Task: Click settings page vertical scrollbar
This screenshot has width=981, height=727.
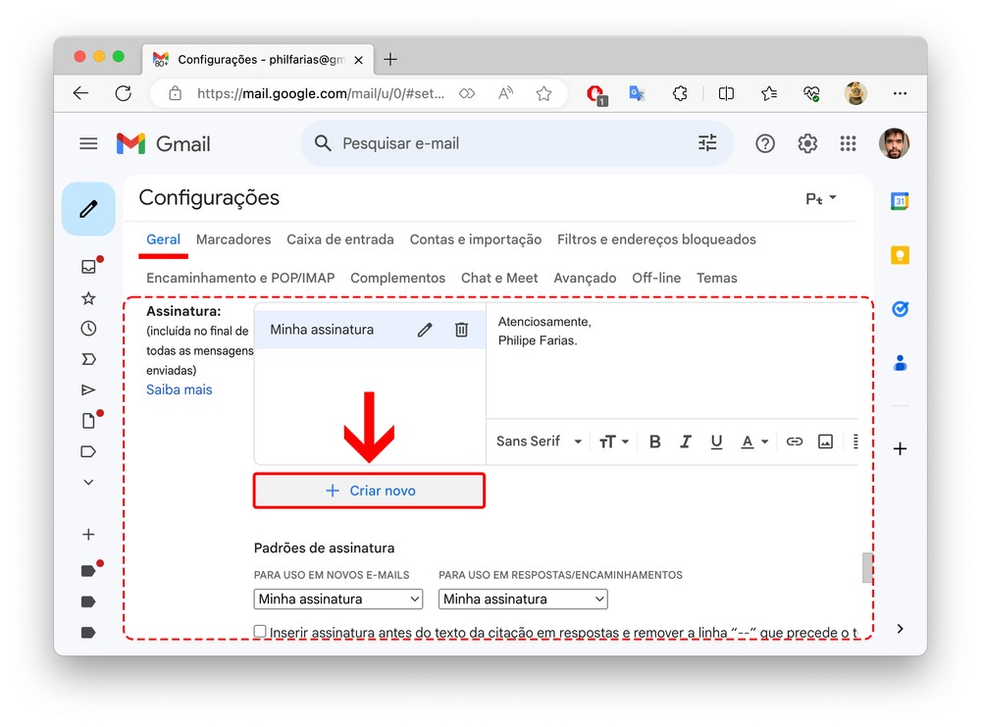Action: click(866, 567)
